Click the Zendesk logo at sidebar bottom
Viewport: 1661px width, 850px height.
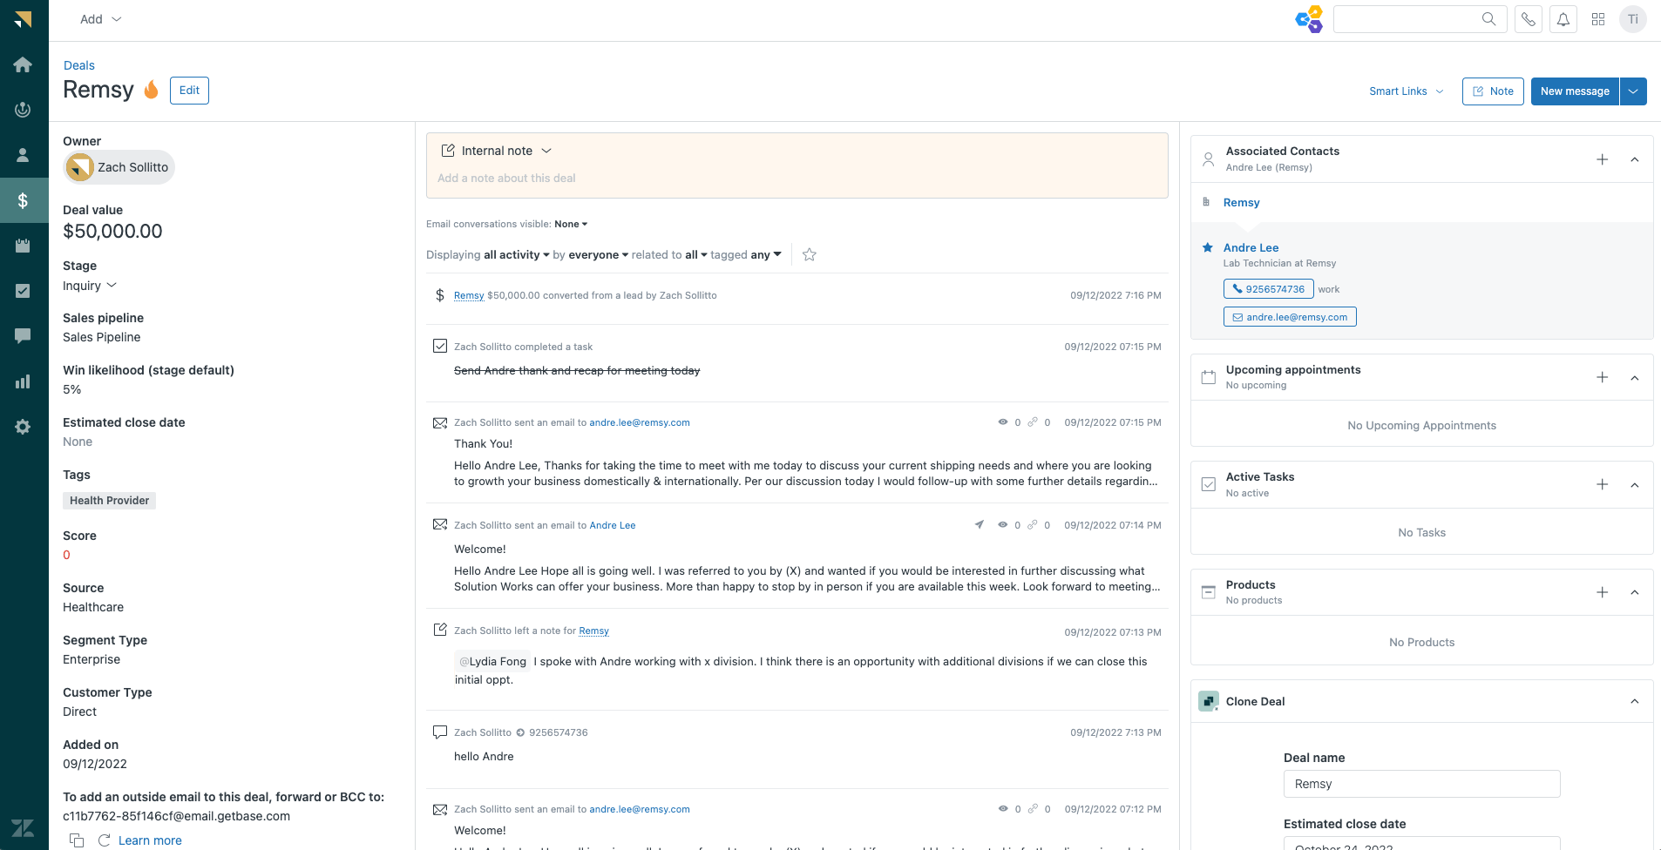24,828
